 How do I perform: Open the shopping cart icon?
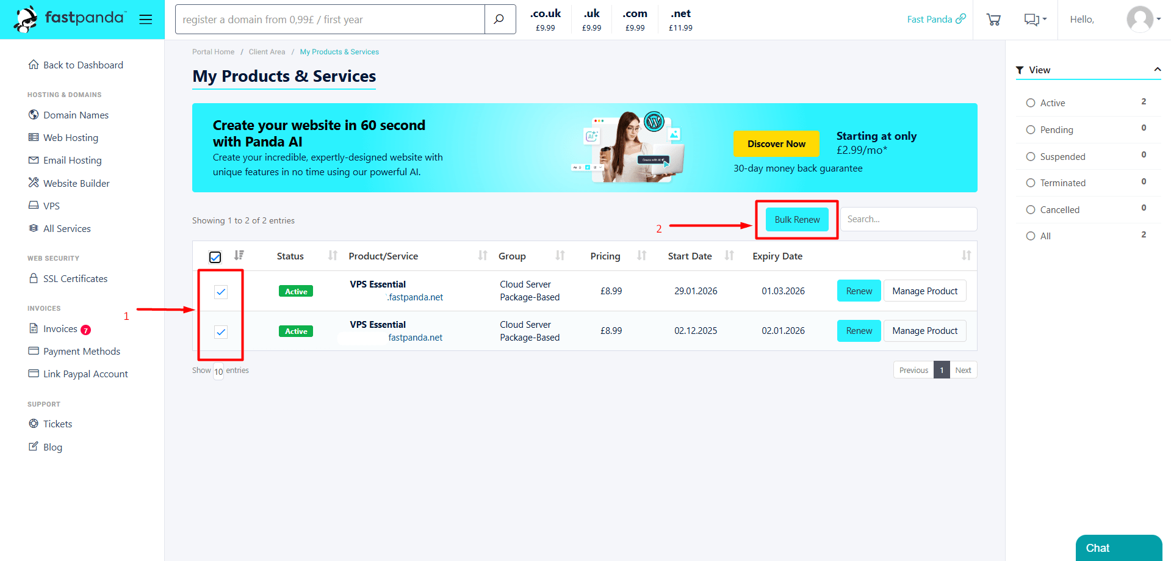click(x=993, y=20)
